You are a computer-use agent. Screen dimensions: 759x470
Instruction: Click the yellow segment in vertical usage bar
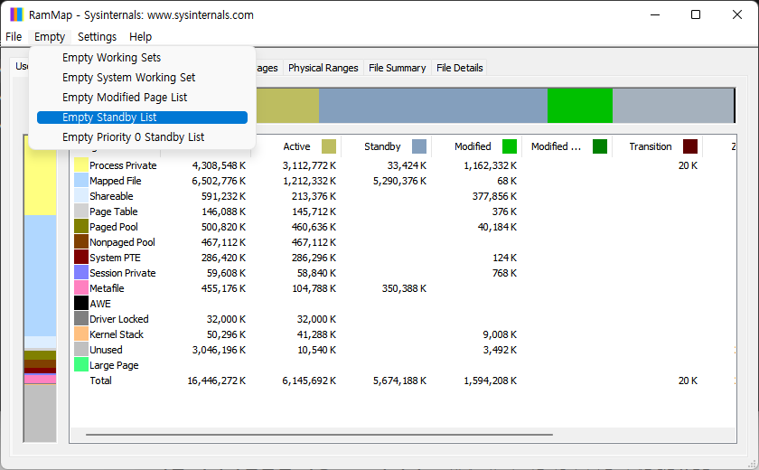tap(40, 175)
